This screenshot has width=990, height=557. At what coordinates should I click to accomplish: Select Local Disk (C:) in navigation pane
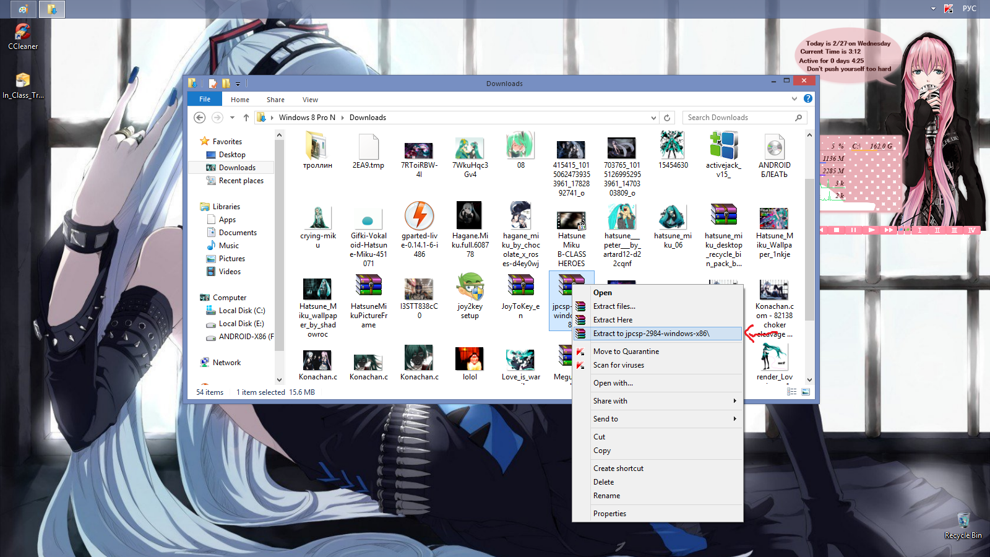coord(241,311)
